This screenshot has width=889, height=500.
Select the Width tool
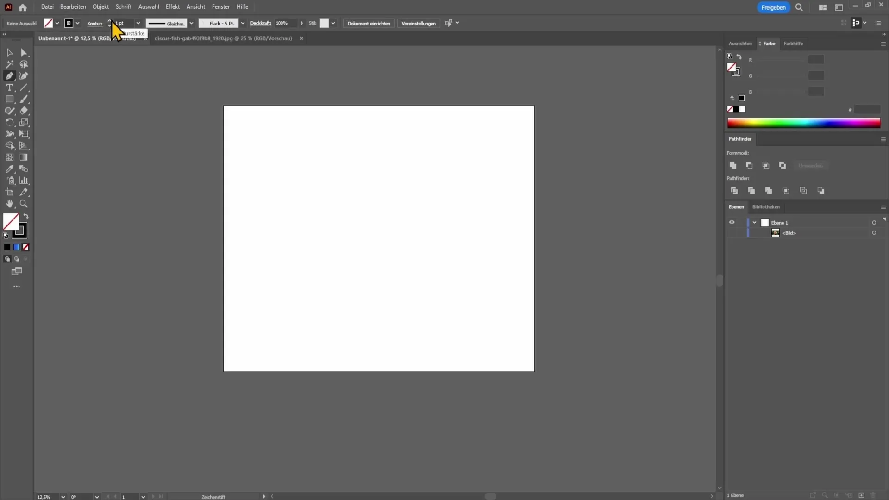pos(9,134)
